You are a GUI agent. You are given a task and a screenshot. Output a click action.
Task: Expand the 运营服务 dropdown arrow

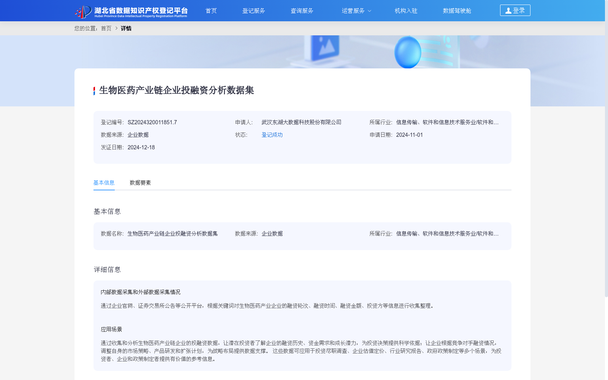(x=369, y=11)
